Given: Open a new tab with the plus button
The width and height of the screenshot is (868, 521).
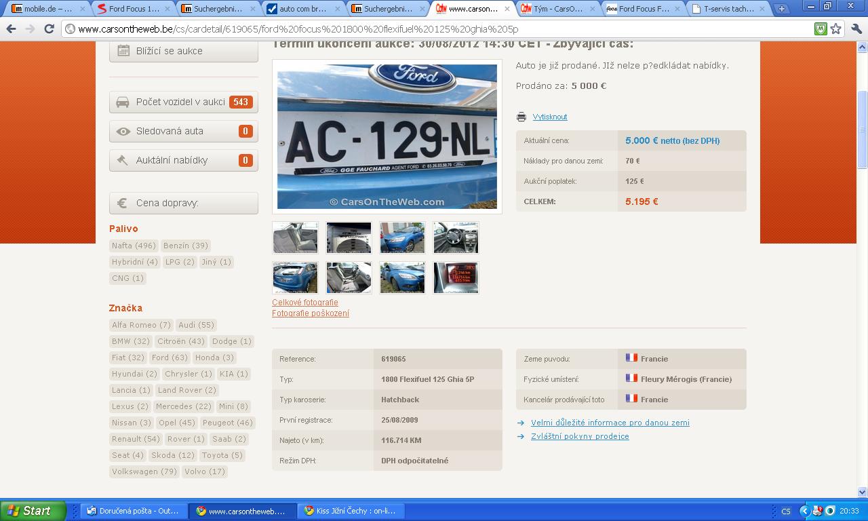Looking at the screenshot, I should 781,9.
